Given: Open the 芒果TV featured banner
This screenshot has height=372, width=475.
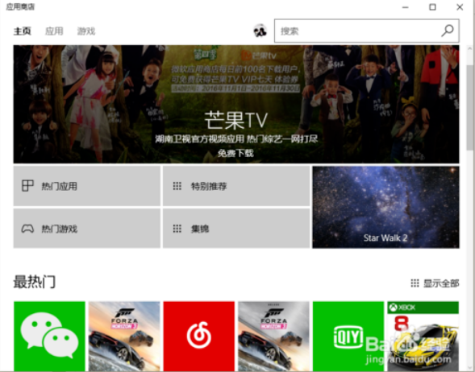Looking at the screenshot, I should pyautogui.click(x=236, y=104).
